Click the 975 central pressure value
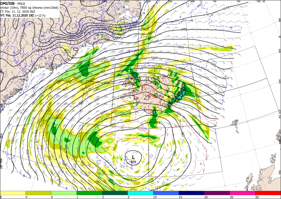 (133, 162)
